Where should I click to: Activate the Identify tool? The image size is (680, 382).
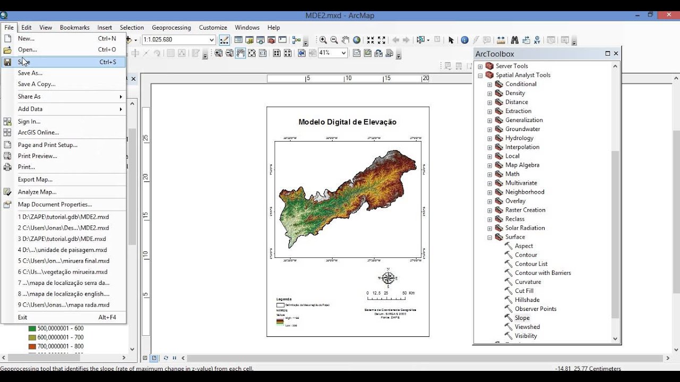point(465,40)
